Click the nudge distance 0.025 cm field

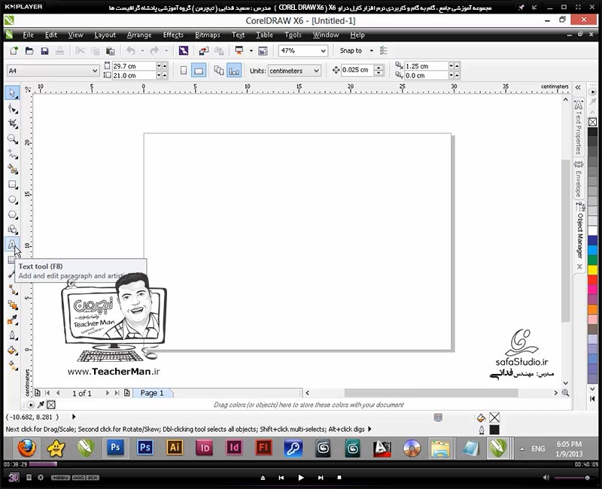(x=357, y=70)
